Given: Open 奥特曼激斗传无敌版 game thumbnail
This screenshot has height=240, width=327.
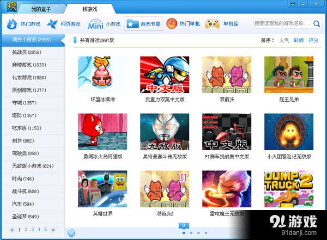Looking at the screenshot, I should pos(165,132).
